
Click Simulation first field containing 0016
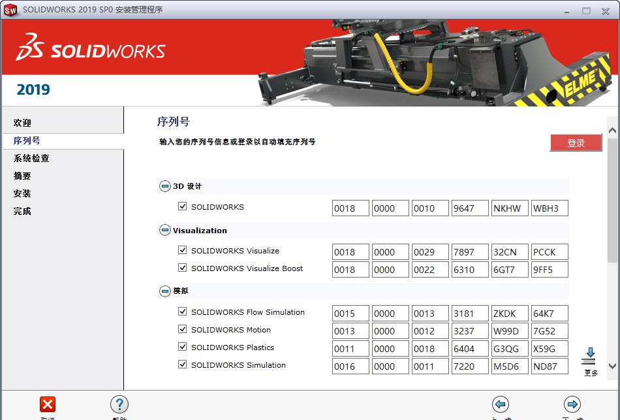click(350, 366)
